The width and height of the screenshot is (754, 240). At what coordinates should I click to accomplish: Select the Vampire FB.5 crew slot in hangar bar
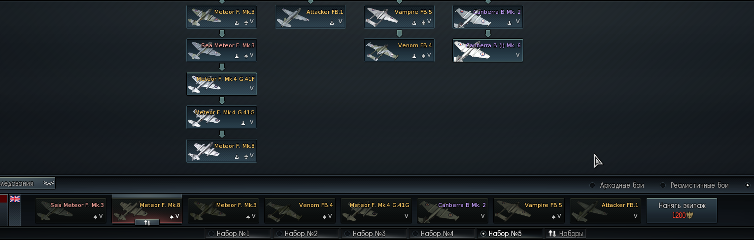pyautogui.click(x=529, y=211)
